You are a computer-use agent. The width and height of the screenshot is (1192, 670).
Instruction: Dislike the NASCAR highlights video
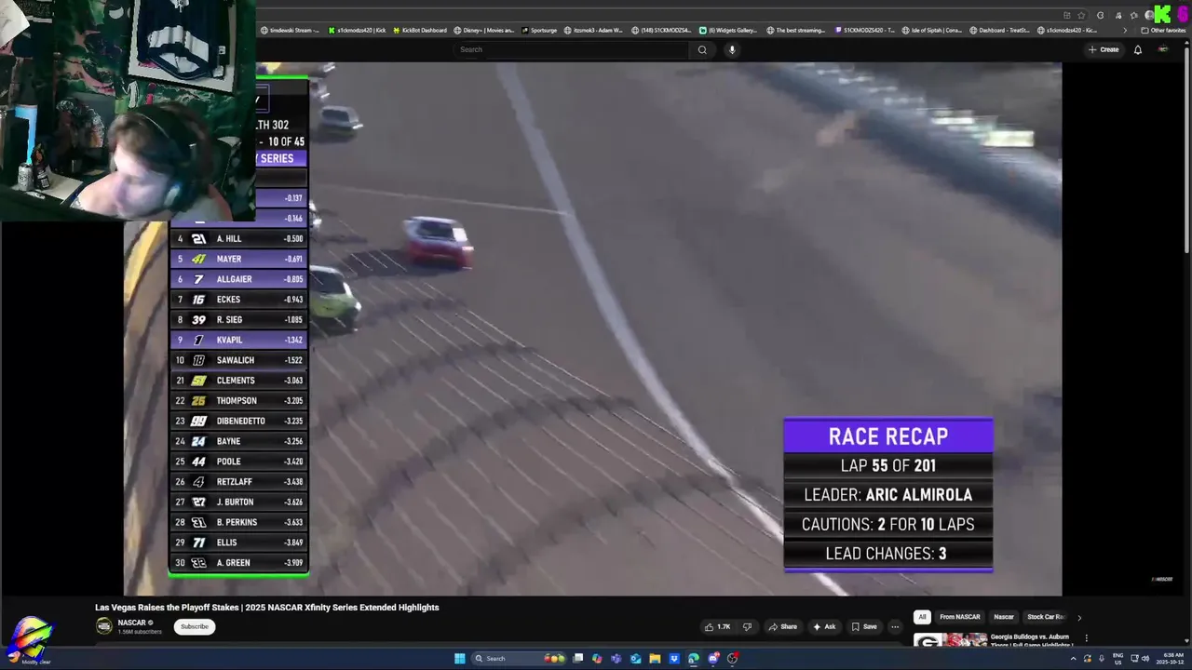[x=747, y=627]
